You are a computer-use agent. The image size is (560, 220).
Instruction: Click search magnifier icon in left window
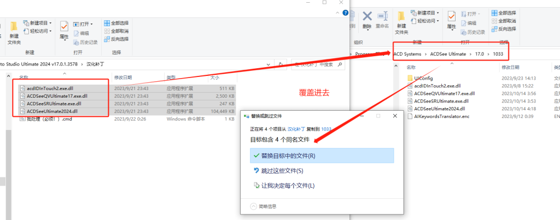(x=340, y=64)
